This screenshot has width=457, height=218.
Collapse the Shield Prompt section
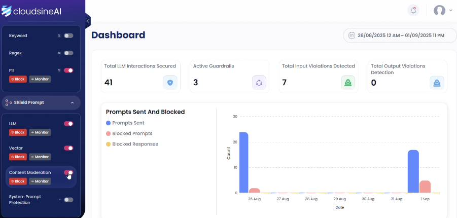(72, 102)
